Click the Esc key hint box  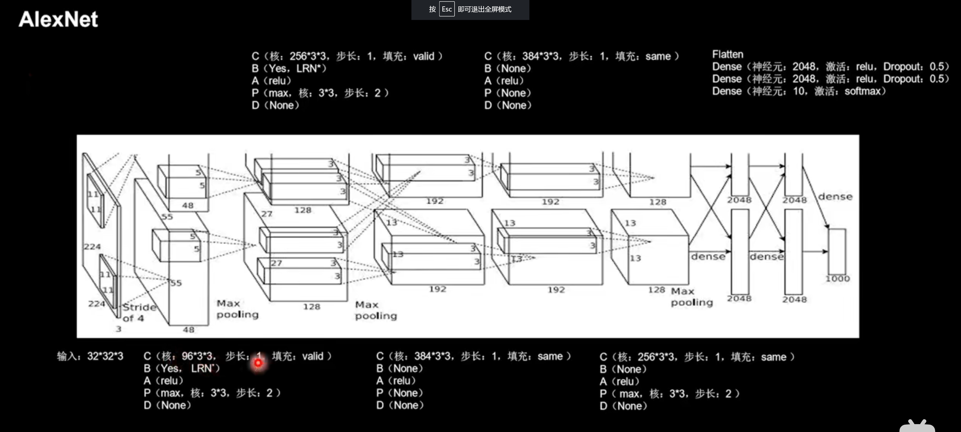click(x=447, y=9)
